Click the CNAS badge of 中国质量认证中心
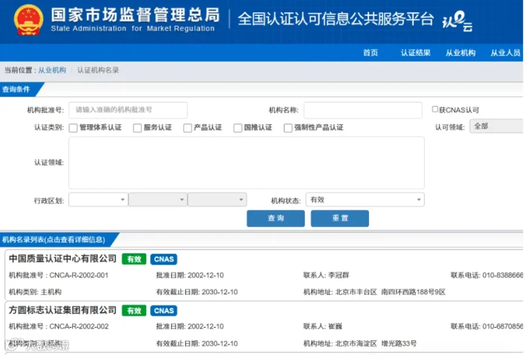Viewport: 527px width, 355px height. click(x=164, y=259)
